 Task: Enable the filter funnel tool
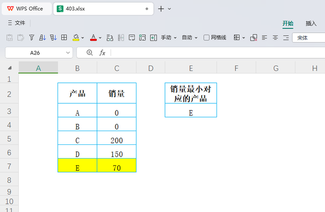pyautogui.click(x=31, y=38)
